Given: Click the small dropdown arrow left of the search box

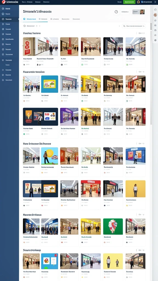Looking at the screenshot, I should coord(119,26).
